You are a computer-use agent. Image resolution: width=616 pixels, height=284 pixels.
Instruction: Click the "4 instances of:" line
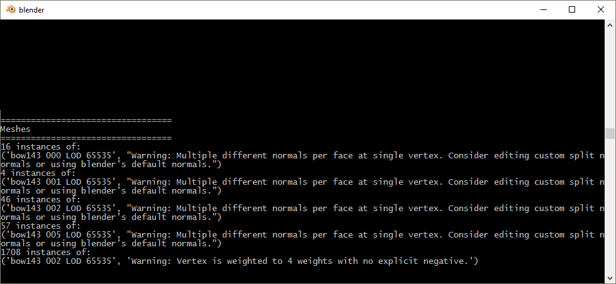[x=38, y=173]
